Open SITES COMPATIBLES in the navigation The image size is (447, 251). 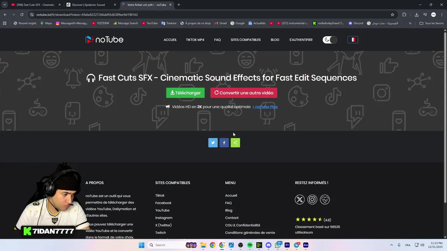(246, 40)
